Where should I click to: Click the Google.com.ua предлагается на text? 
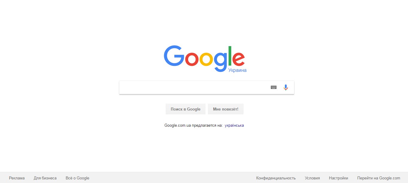coord(194,125)
